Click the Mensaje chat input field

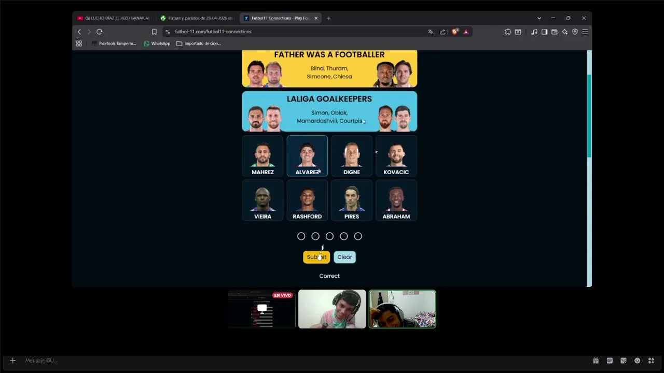306,361
